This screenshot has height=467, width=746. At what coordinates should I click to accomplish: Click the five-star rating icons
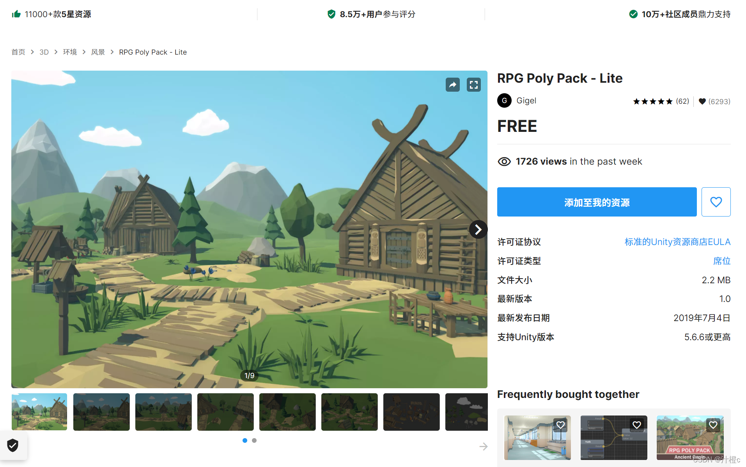tap(652, 101)
